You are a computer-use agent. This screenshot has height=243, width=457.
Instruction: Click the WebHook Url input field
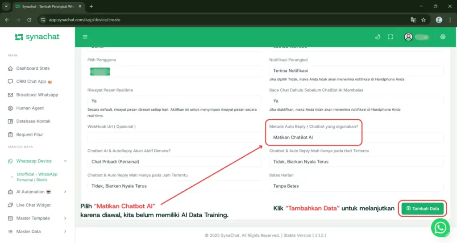[174, 138]
